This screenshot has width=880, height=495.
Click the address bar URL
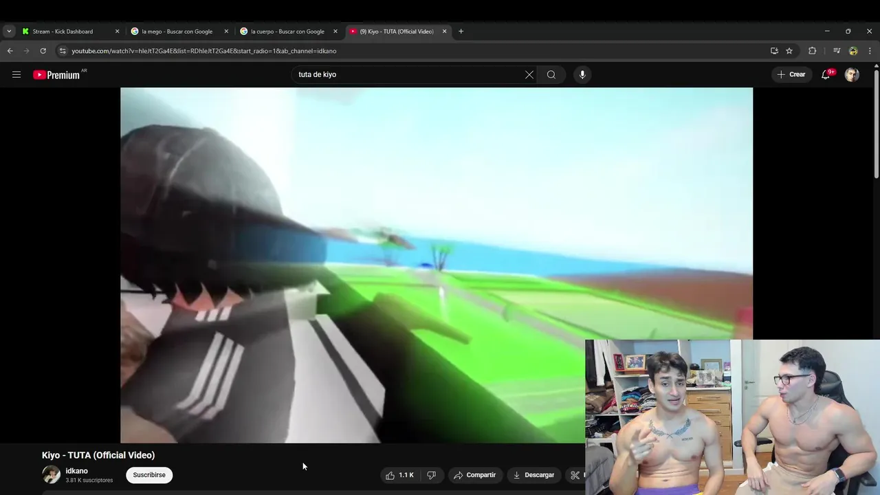pos(204,51)
